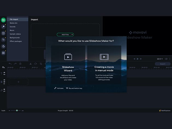The image size is (172, 129).
Task: Click the timeline Scale slider handle
Action: [17, 110]
